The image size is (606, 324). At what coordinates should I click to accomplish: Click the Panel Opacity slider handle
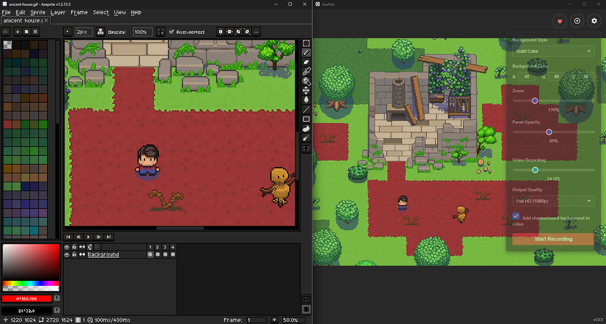tap(549, 132)
